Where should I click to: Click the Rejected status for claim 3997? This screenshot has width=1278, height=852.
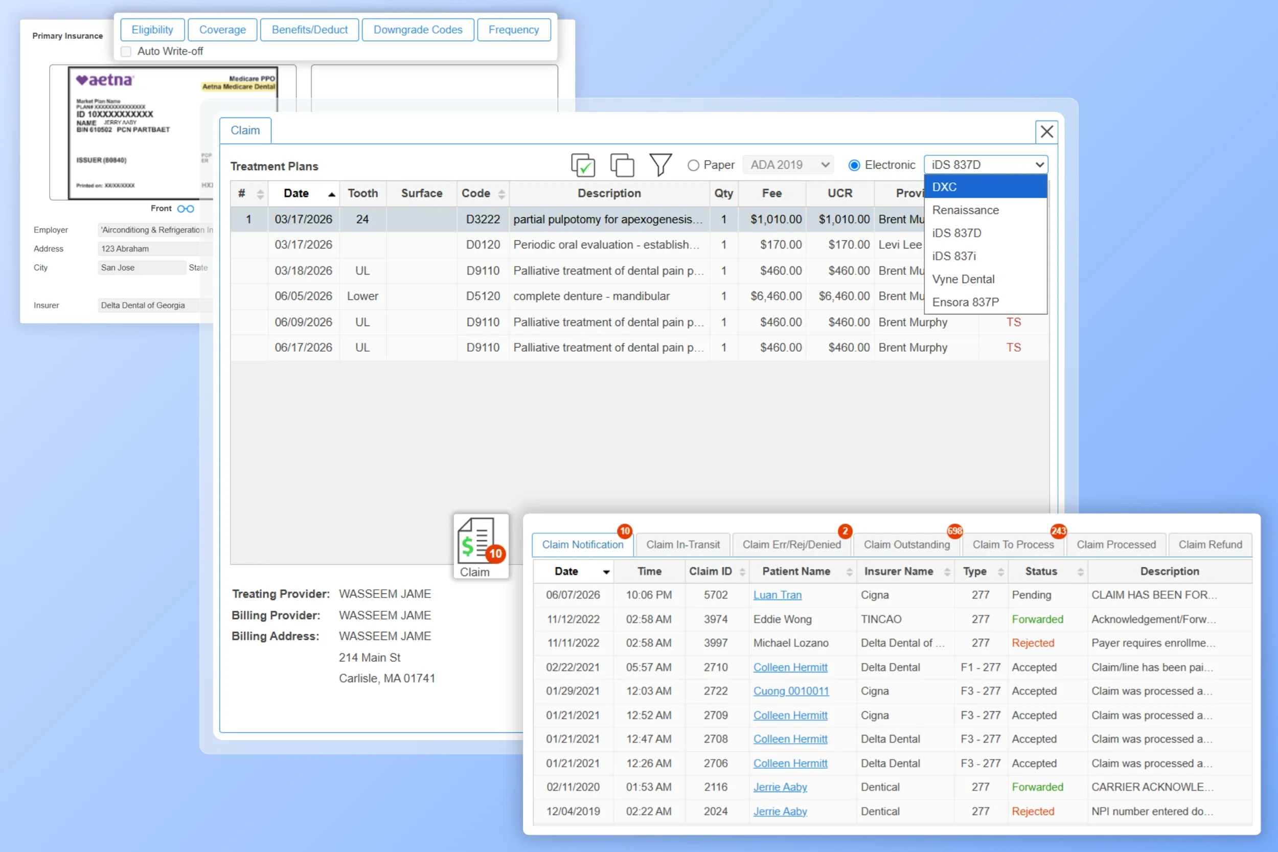[x=1033, y=643]
